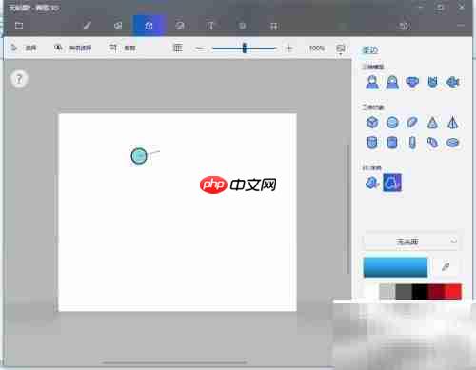Pick the Cat 3D model
The image size is (476, 370).
(432, 82)
